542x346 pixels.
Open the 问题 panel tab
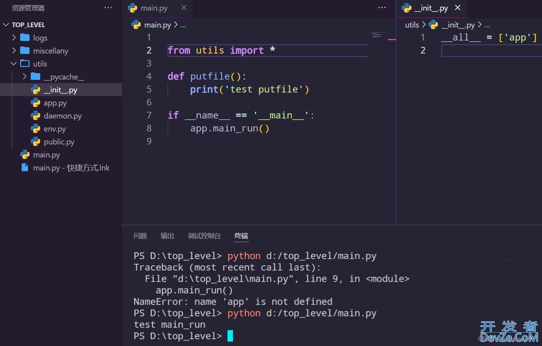pos(140,236)
